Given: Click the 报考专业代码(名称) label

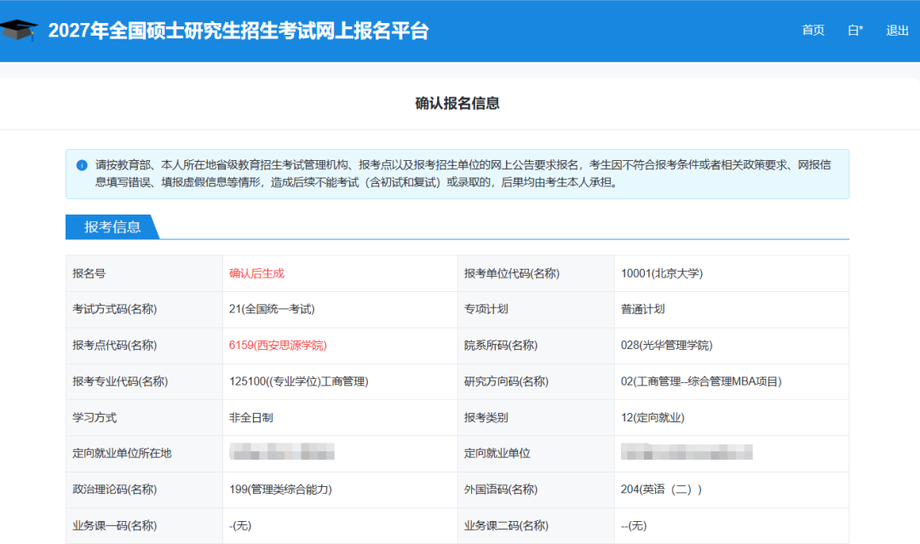Looking at the screenshot, I should (120, 381).
